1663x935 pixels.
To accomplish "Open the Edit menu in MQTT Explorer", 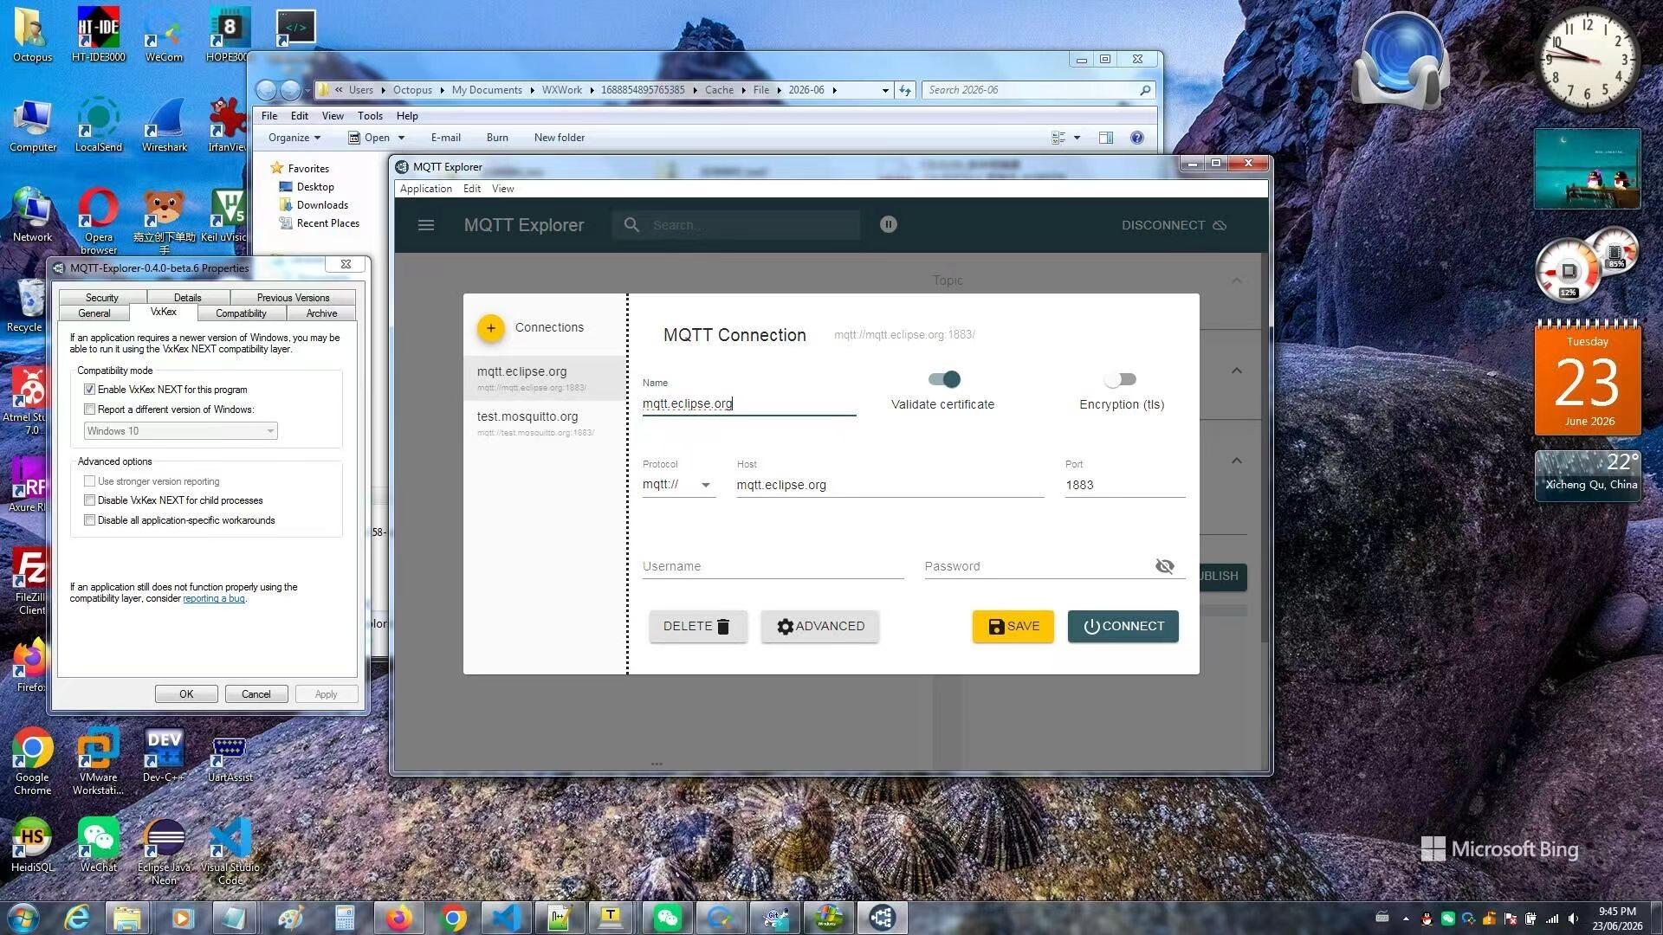I will [x=471, y=189].
